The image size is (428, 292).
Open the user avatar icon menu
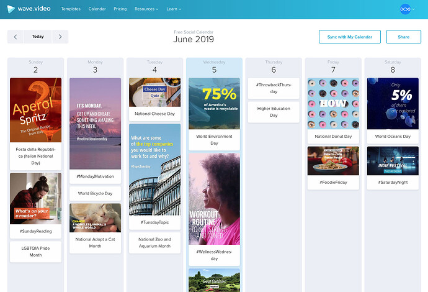point(405,9)
